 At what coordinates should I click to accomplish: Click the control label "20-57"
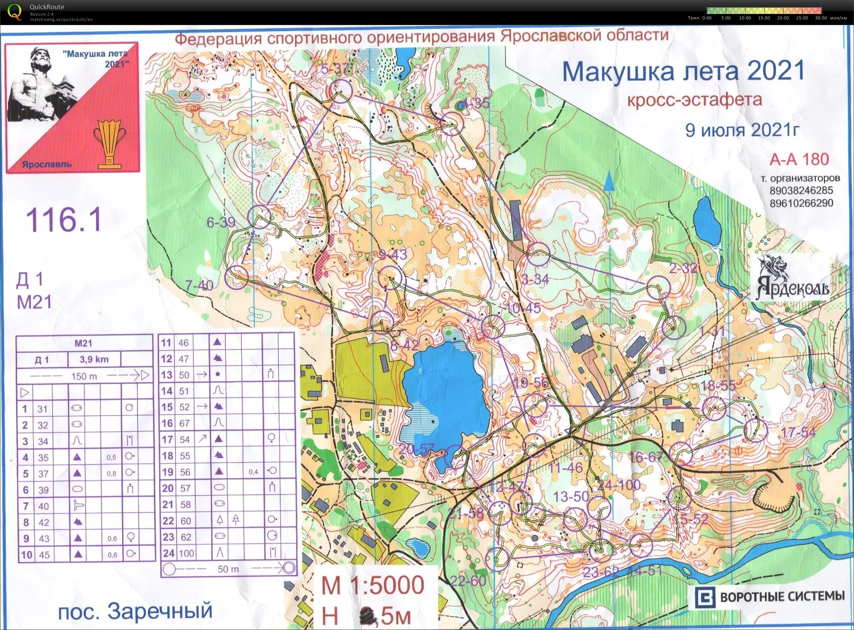point(417,450)
